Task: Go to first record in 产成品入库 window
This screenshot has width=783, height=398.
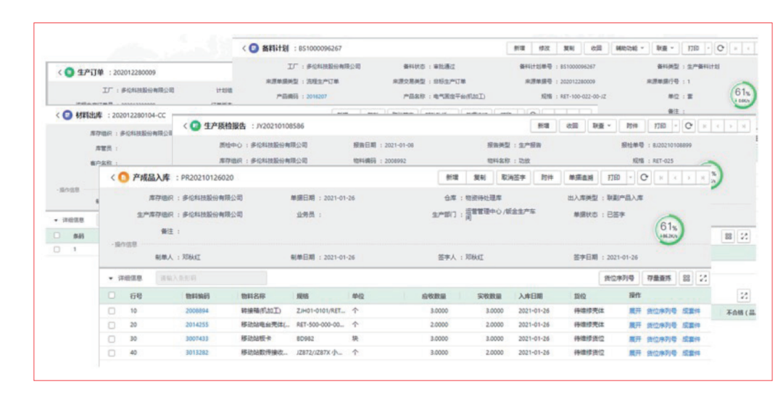Action: click(x=661, y=178)
